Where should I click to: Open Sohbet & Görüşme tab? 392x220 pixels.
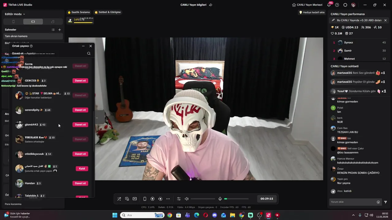[x=107, y=12]
